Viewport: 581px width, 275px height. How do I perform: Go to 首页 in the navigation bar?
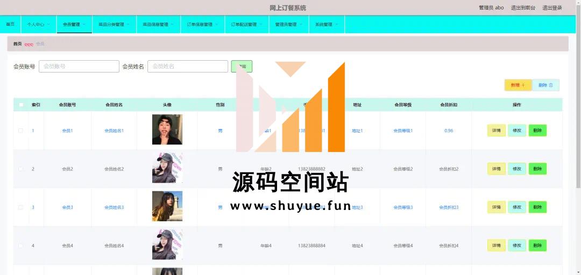pos(10,24)
